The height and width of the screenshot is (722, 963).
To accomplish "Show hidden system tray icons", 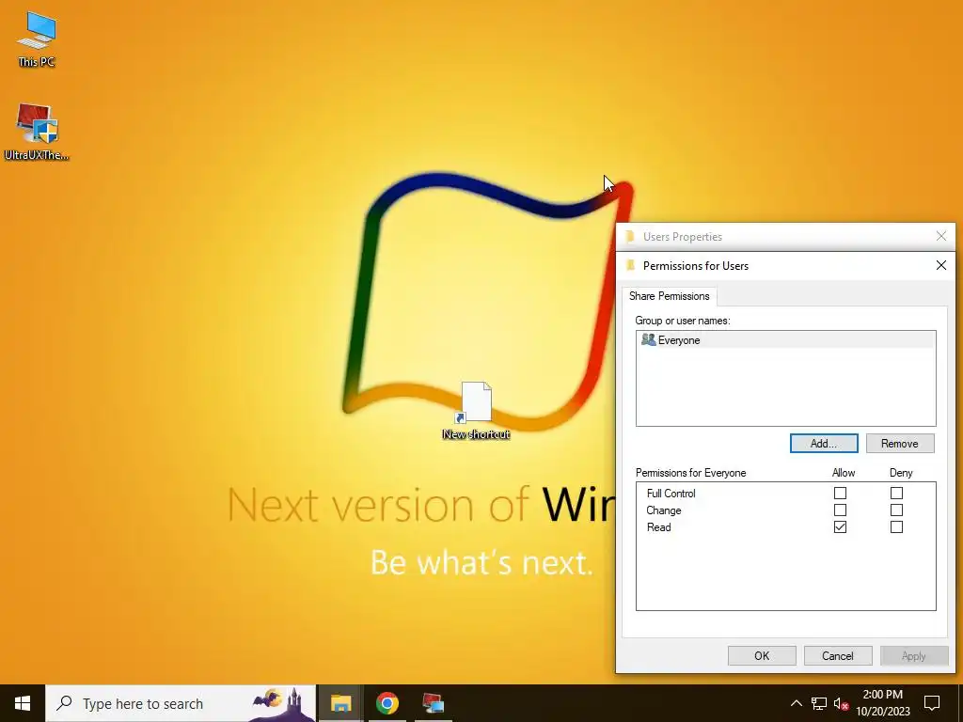I will click(x=796, y=703).
